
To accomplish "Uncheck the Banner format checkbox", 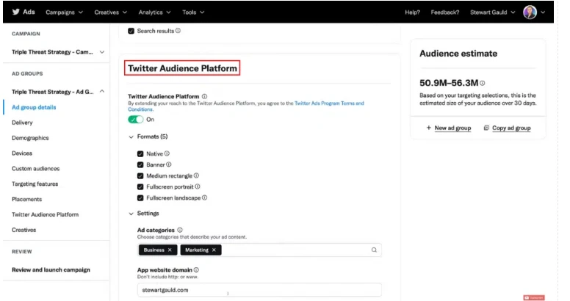I will pyautogui.click(x=140, y=164).
